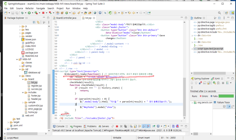Select header.jsp in the includes folder
236x140 pixels.
point(34,99)
